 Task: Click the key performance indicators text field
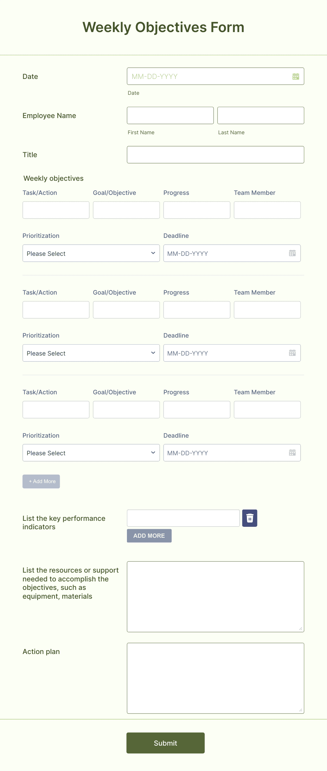183,518
